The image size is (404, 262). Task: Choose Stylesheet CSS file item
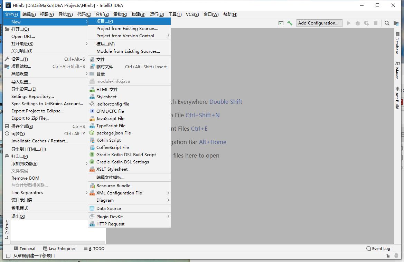pos(129,97)
